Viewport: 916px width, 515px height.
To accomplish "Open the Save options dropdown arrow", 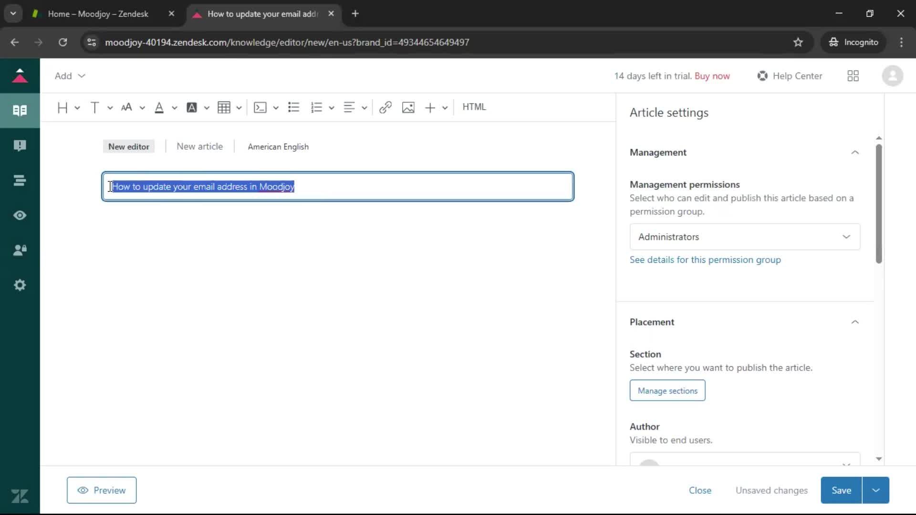I will pyautogui.click(x=876, y=490).
